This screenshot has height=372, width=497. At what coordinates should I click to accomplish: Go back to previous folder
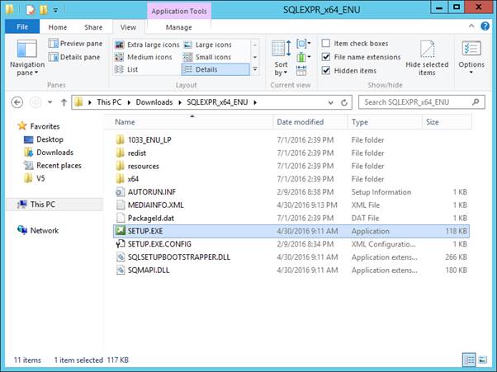pos(17,102)
